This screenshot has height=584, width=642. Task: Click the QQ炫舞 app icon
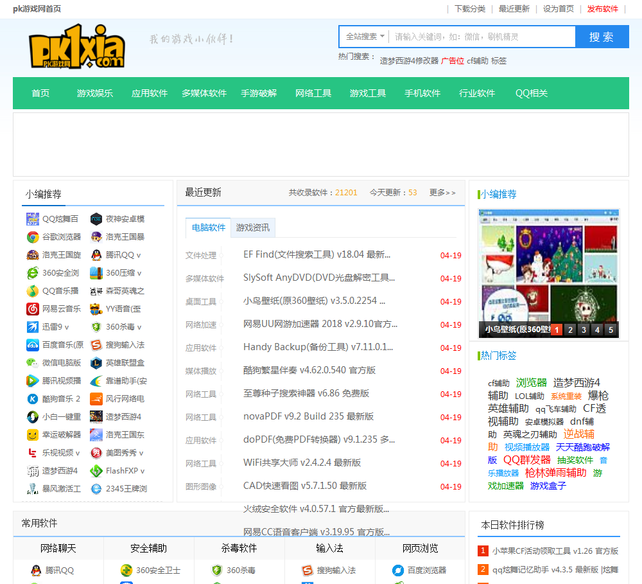coord(32,219)
